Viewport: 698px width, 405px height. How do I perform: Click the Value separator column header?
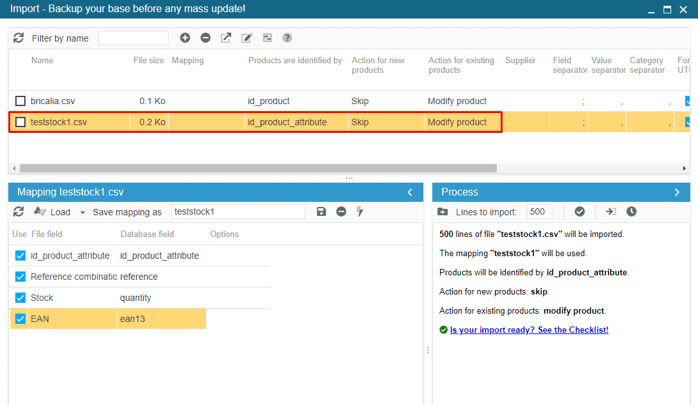[x=609, y=65]
